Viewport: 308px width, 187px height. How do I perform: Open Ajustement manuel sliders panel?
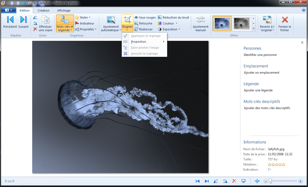(200, 24)
